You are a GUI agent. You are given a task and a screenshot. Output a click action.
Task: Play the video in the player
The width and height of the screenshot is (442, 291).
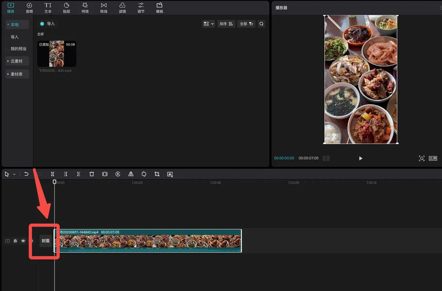[361, 158]
